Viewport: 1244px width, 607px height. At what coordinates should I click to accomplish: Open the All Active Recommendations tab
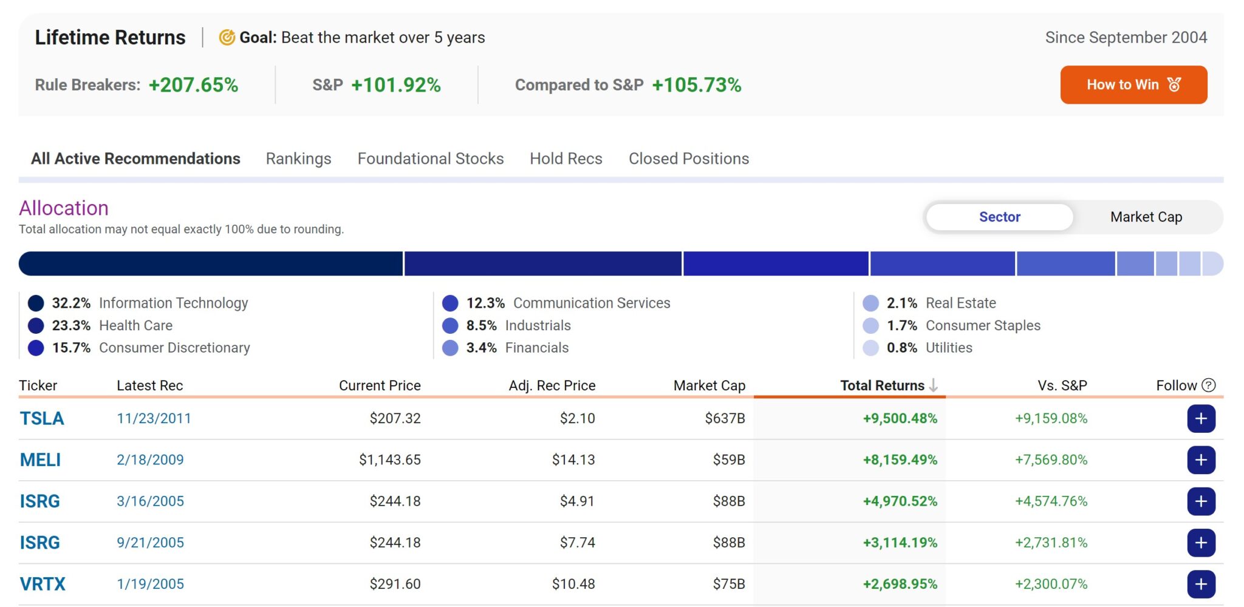(x=135, y=159)
